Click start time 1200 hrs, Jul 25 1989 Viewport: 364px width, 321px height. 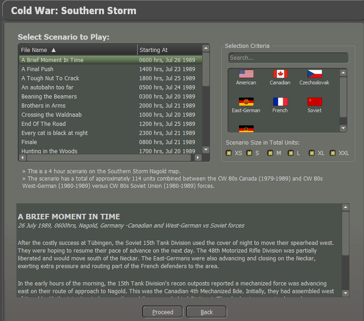click(167, 124)
